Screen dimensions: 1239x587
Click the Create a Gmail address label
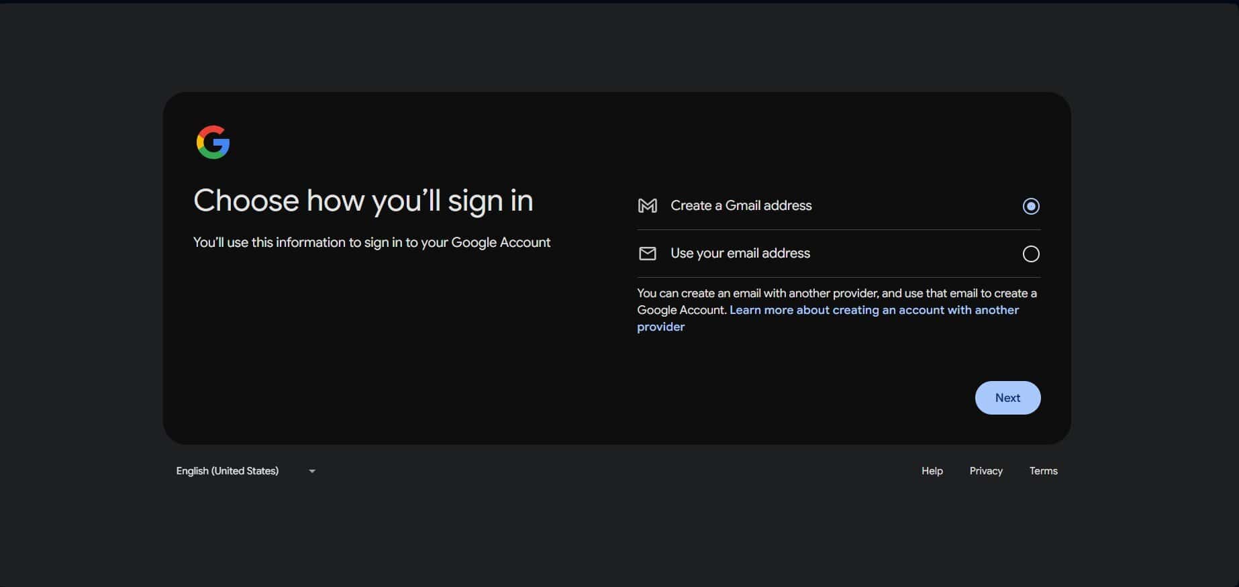(x=741, y=205)
